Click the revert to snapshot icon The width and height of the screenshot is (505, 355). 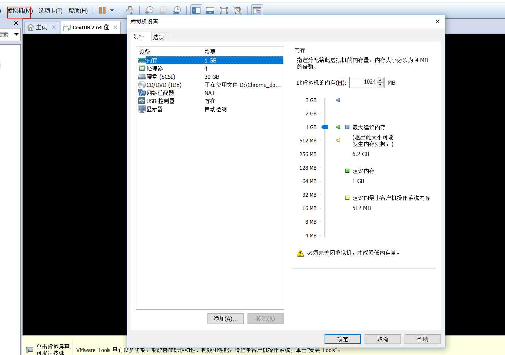[x=163, y=10]
